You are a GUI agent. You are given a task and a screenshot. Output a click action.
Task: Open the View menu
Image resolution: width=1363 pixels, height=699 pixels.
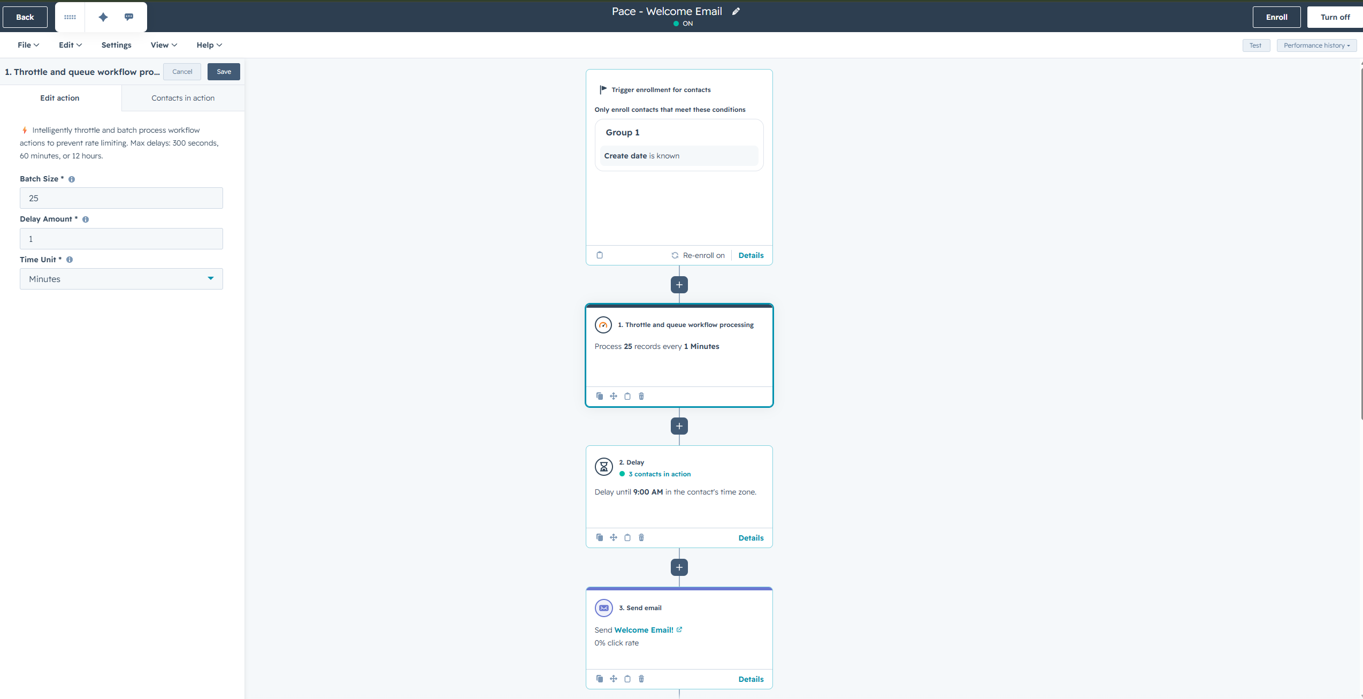pyautogui.click(x=164, y=45)
